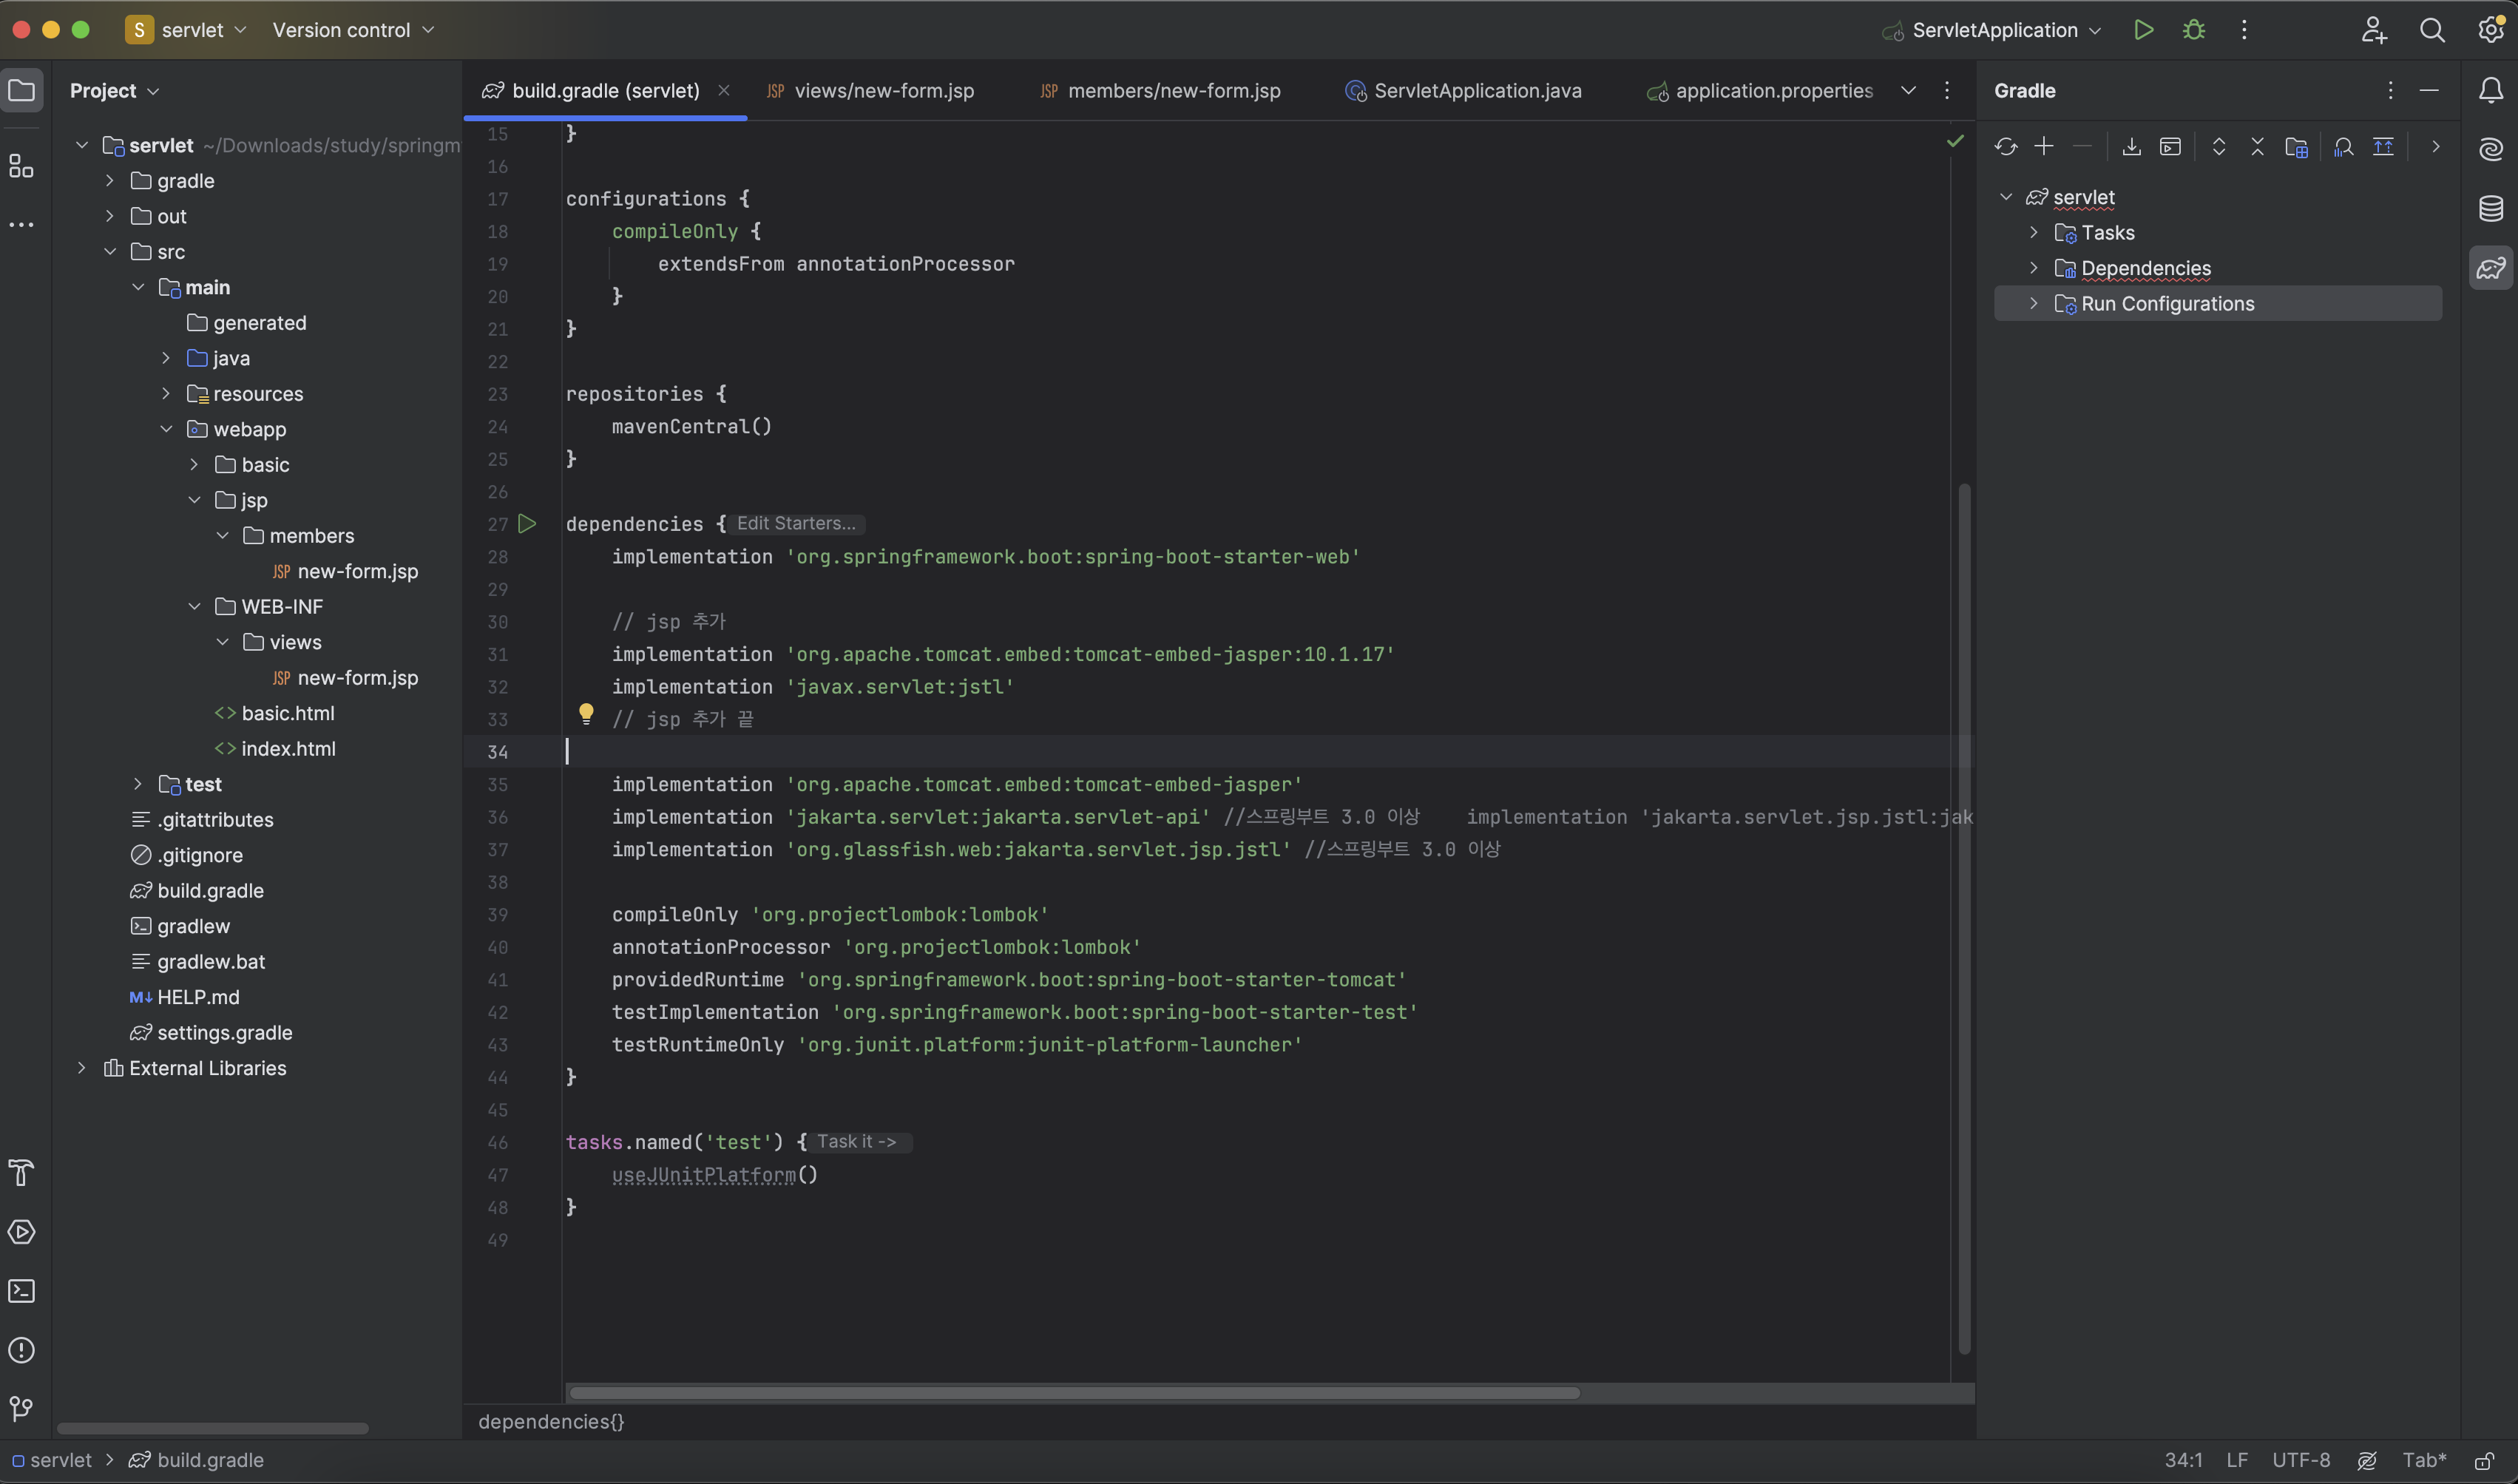Open Code With Me user icon
This screenshot has width=2518, height=1484.
[2374, 30]
